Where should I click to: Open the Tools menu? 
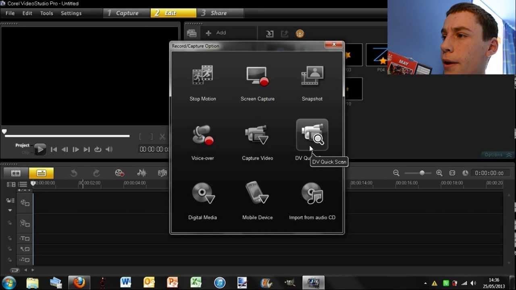point(47,13)
